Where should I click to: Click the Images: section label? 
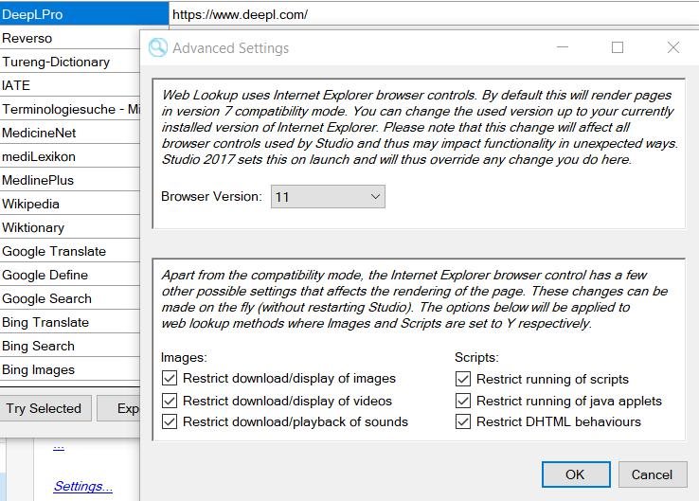[184, 357]
